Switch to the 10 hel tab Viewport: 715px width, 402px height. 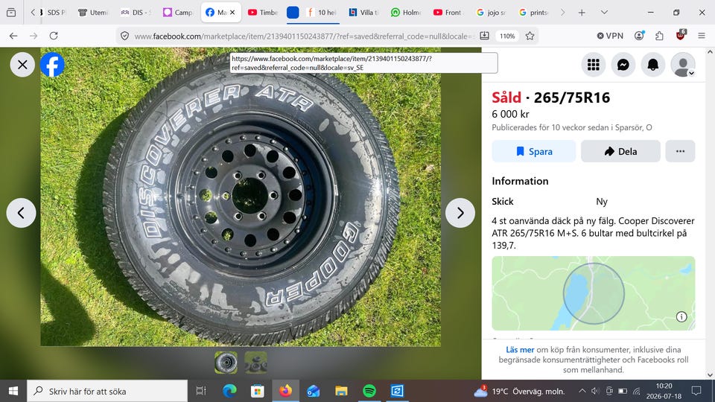point(322,13)
